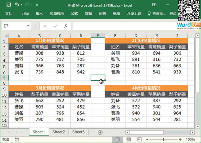Screen dimensions: 201x143
Task: Click the Save icon in quick access toolbar
Action: coord(8,5)
